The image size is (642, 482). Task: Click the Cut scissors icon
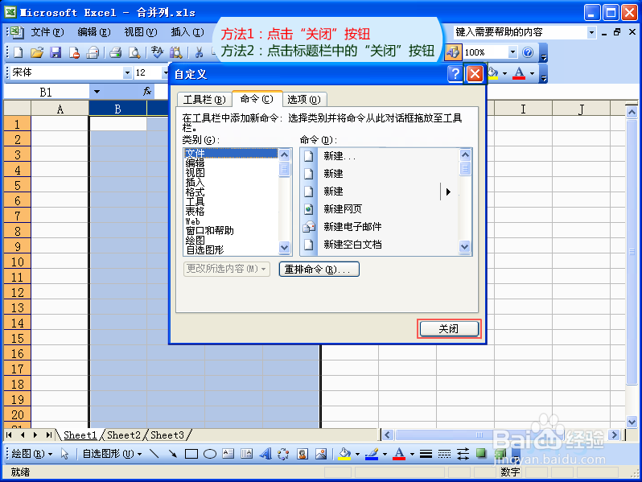[200, 52]
